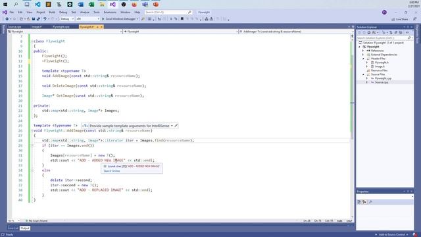Click the Properties wrench icon in Properties panel
This screenshot has width=421, height=237.
(x=370, y=202)
